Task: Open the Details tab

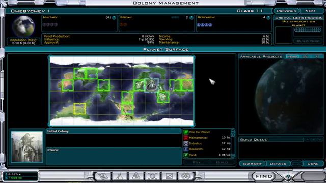Action: pos(278,164)
